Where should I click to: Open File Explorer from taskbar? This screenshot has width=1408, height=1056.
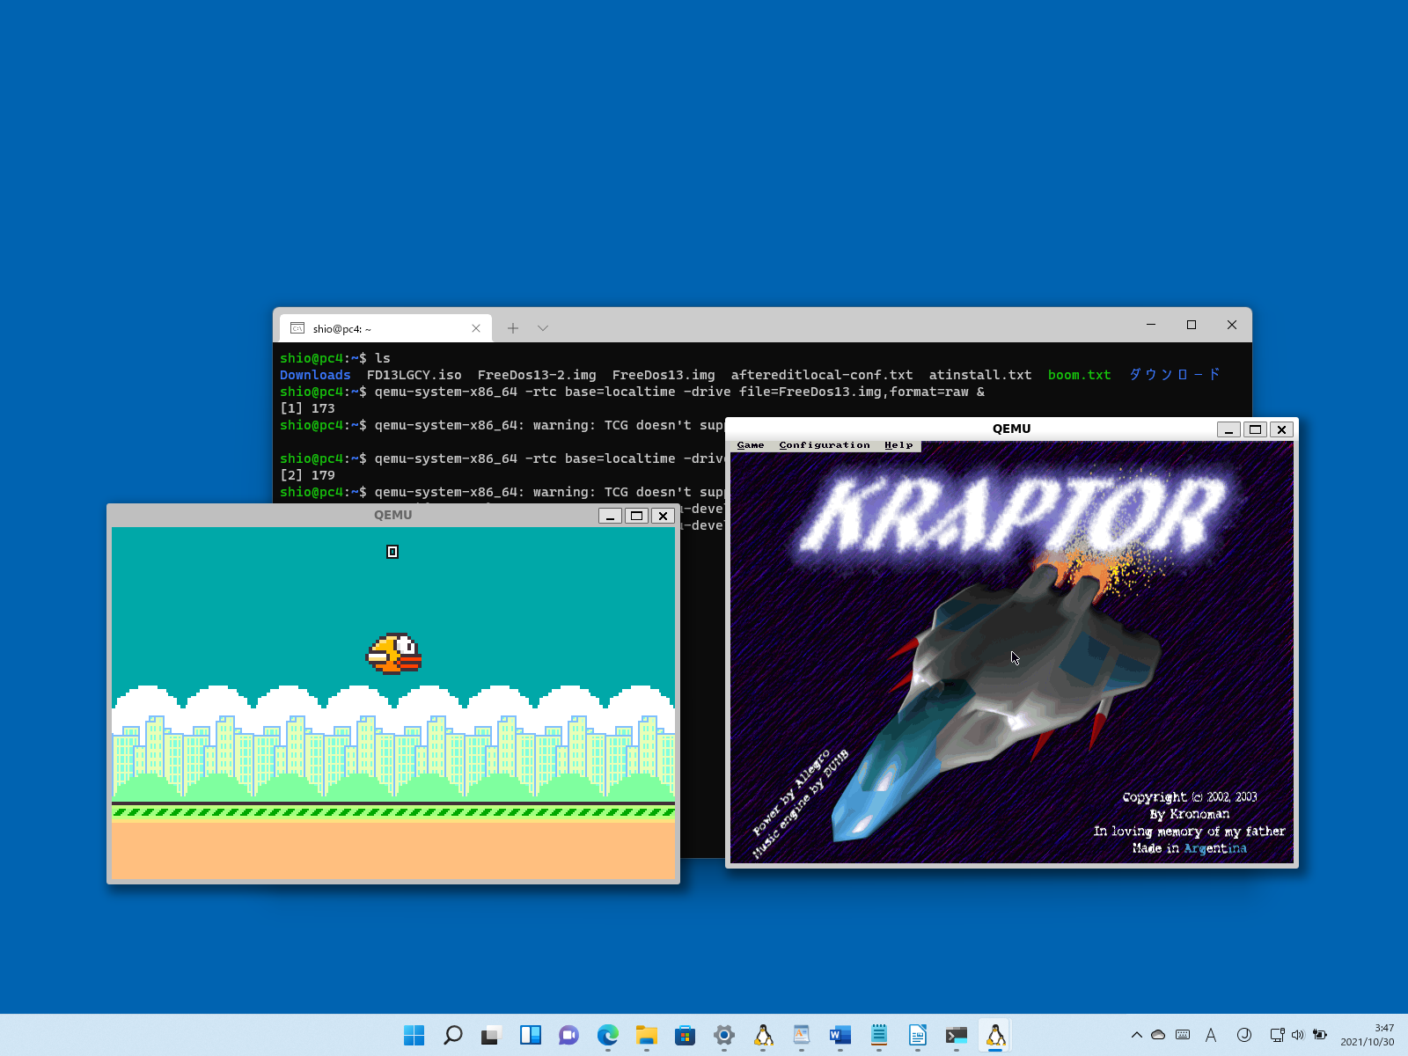click(647, 1035)
